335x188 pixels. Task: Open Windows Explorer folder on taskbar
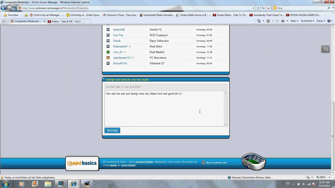tap(48, 184)
